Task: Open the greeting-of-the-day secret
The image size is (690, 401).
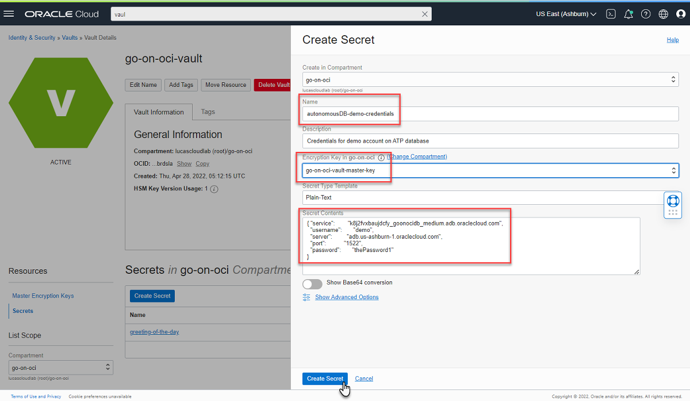Action: tap(155, 332)
